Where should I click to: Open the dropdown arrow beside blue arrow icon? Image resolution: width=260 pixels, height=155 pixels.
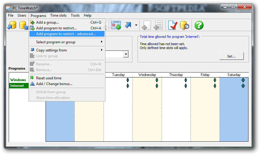coord(136,25)
